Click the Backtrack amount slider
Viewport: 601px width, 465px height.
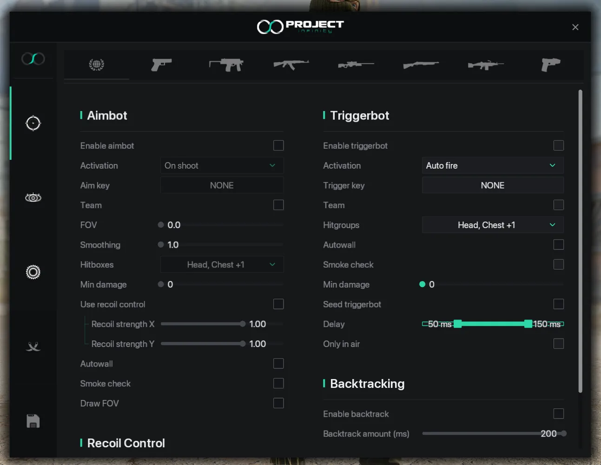tap(495, 433)
